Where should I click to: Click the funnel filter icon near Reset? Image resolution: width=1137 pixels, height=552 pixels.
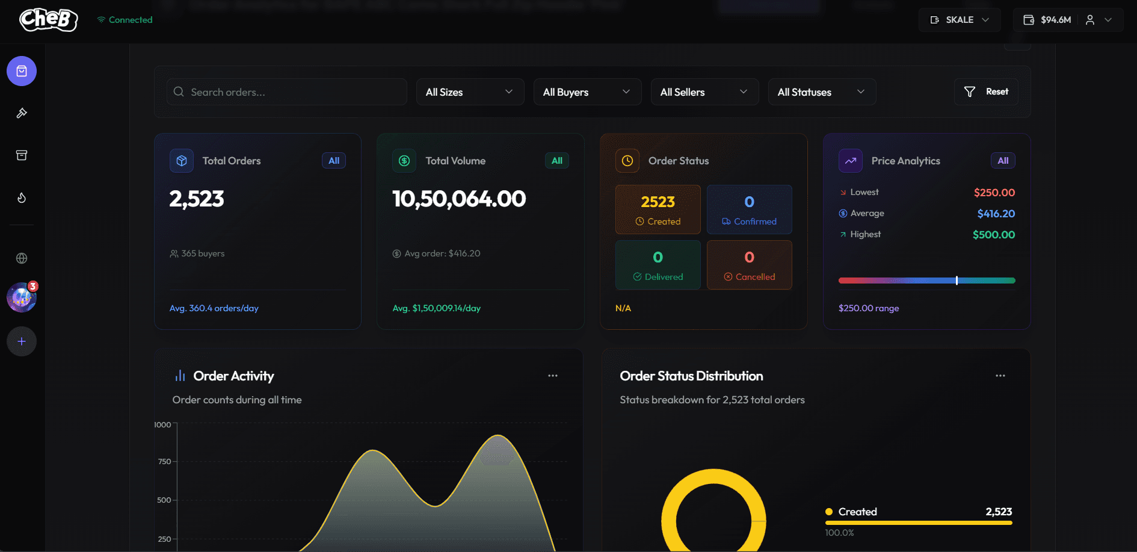click(970, 91)
